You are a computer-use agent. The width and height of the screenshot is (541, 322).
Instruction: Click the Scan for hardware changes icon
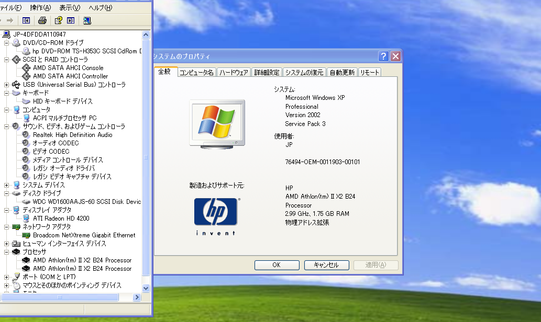[x=87, y=21]
